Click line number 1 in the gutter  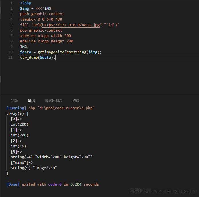tap(11, 3)
